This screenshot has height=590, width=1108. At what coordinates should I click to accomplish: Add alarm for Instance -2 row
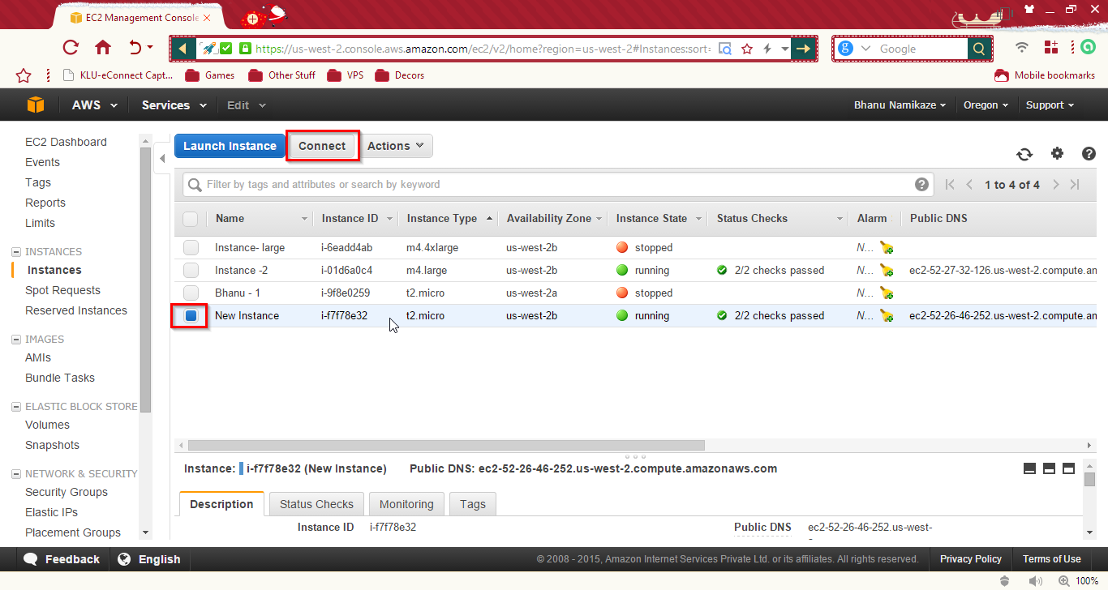[x=887, y=271]
